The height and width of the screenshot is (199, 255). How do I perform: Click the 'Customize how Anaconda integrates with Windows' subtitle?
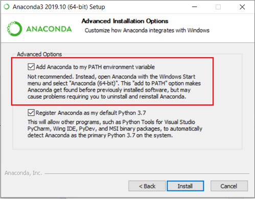tap(147, 30)
